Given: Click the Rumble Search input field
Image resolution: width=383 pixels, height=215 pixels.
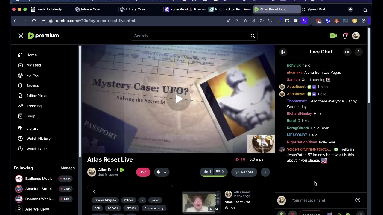Looking at the screenshot, I should (194, 36).
